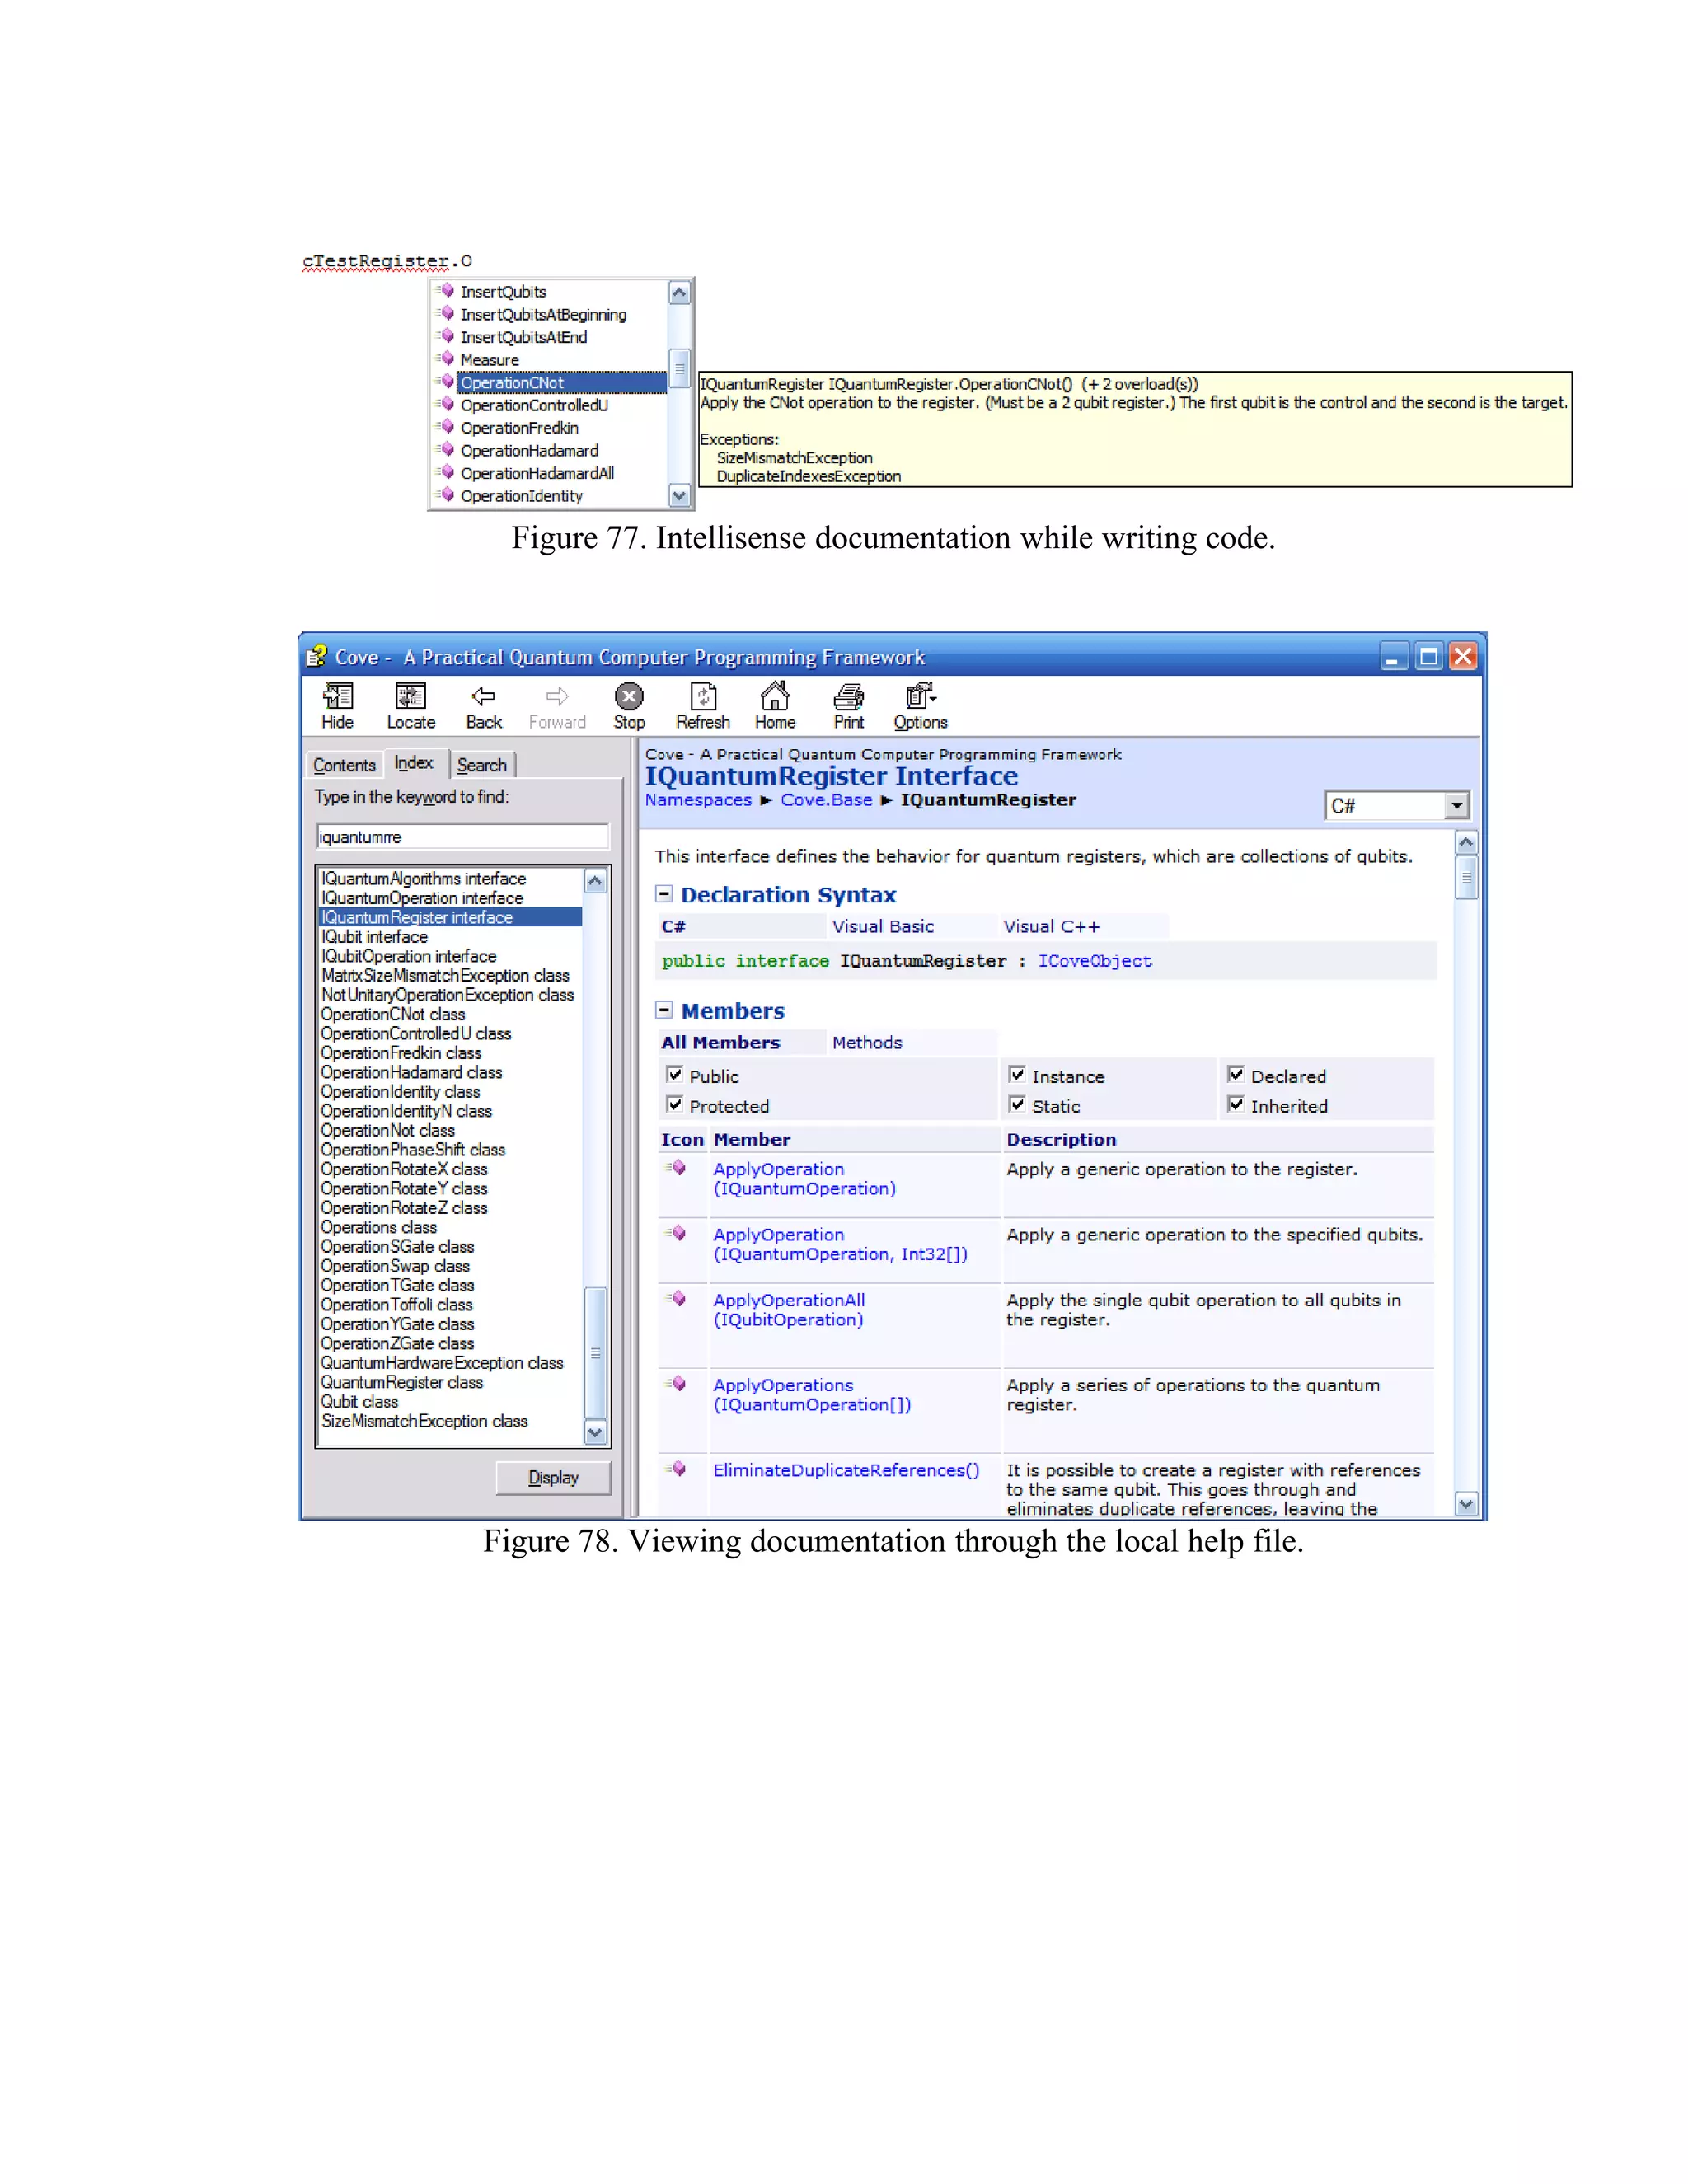Toggle the Protected members checkbox

(x=675, y=1105)
